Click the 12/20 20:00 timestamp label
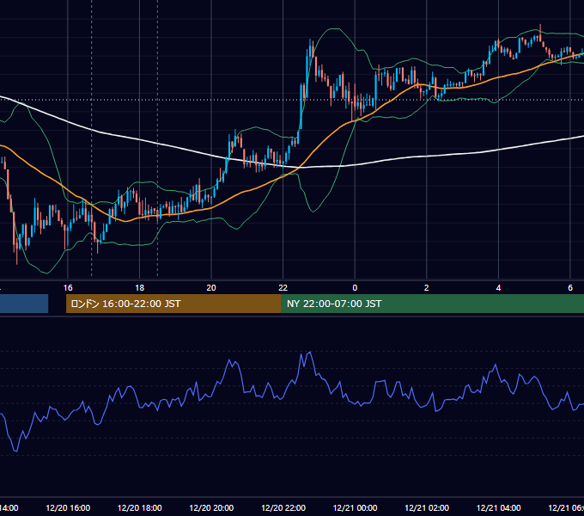 point(211,507)
